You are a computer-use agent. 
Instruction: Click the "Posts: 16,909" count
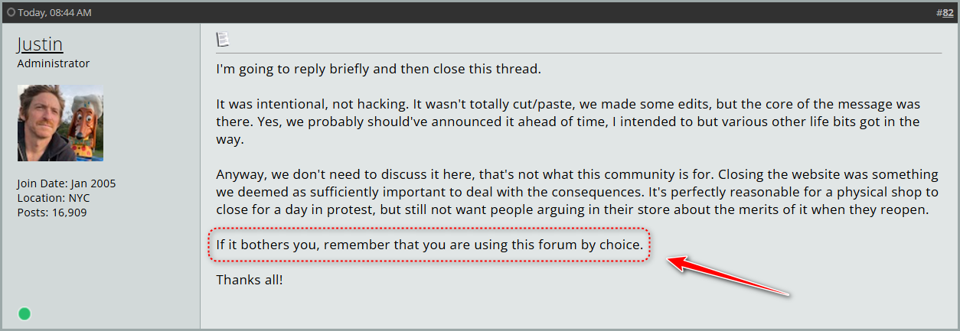tap(52, 212)
